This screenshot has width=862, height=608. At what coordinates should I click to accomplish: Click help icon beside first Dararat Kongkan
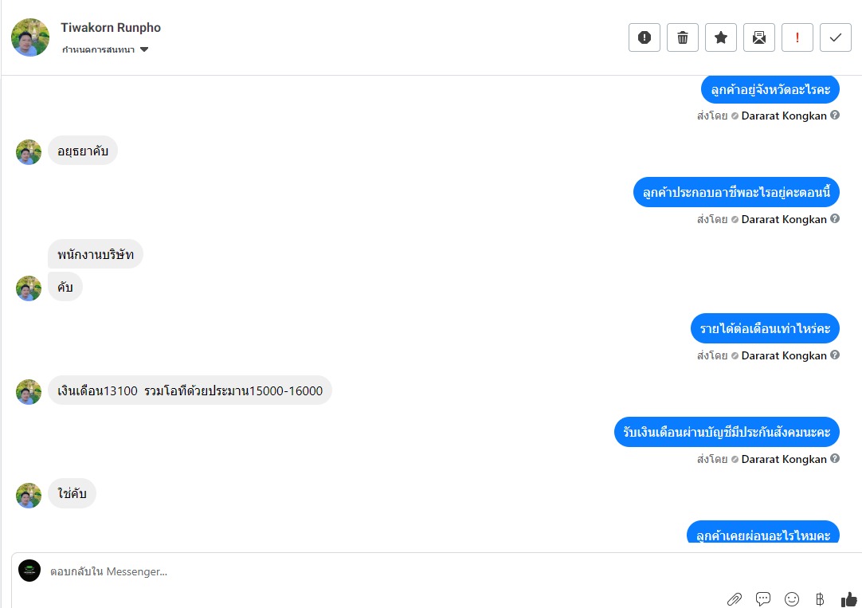834,116
